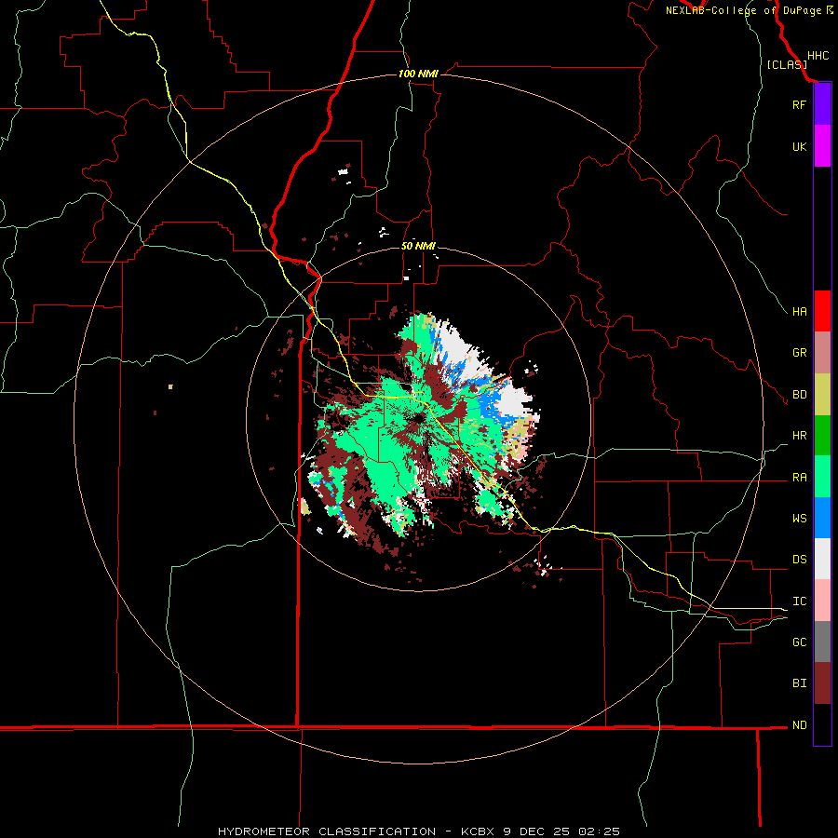Click the RF legend label
838x838 pixels.
click(799, 104)
